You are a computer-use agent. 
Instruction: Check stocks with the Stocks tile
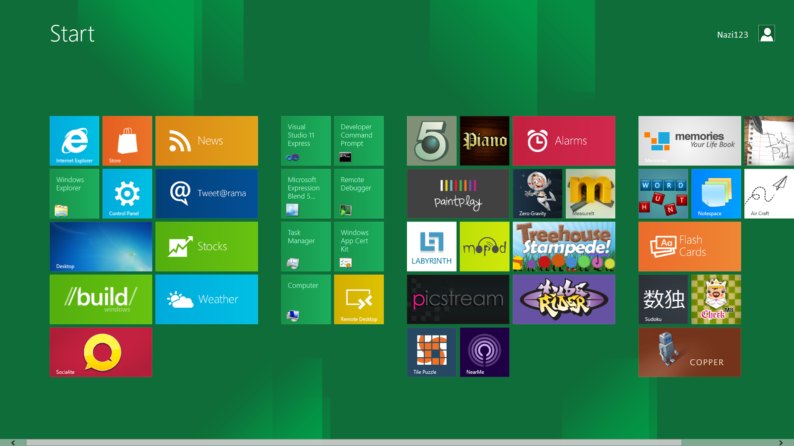pos(206,246)
